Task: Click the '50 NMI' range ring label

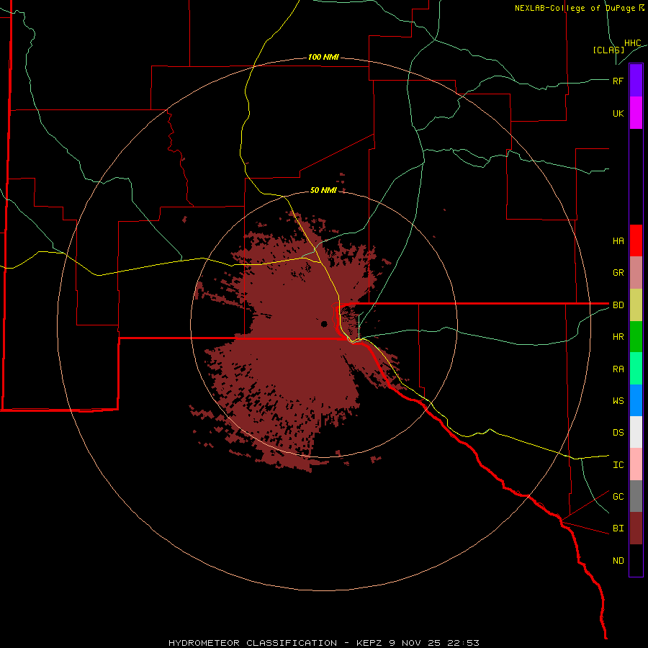Action: [x=323, y=190]
